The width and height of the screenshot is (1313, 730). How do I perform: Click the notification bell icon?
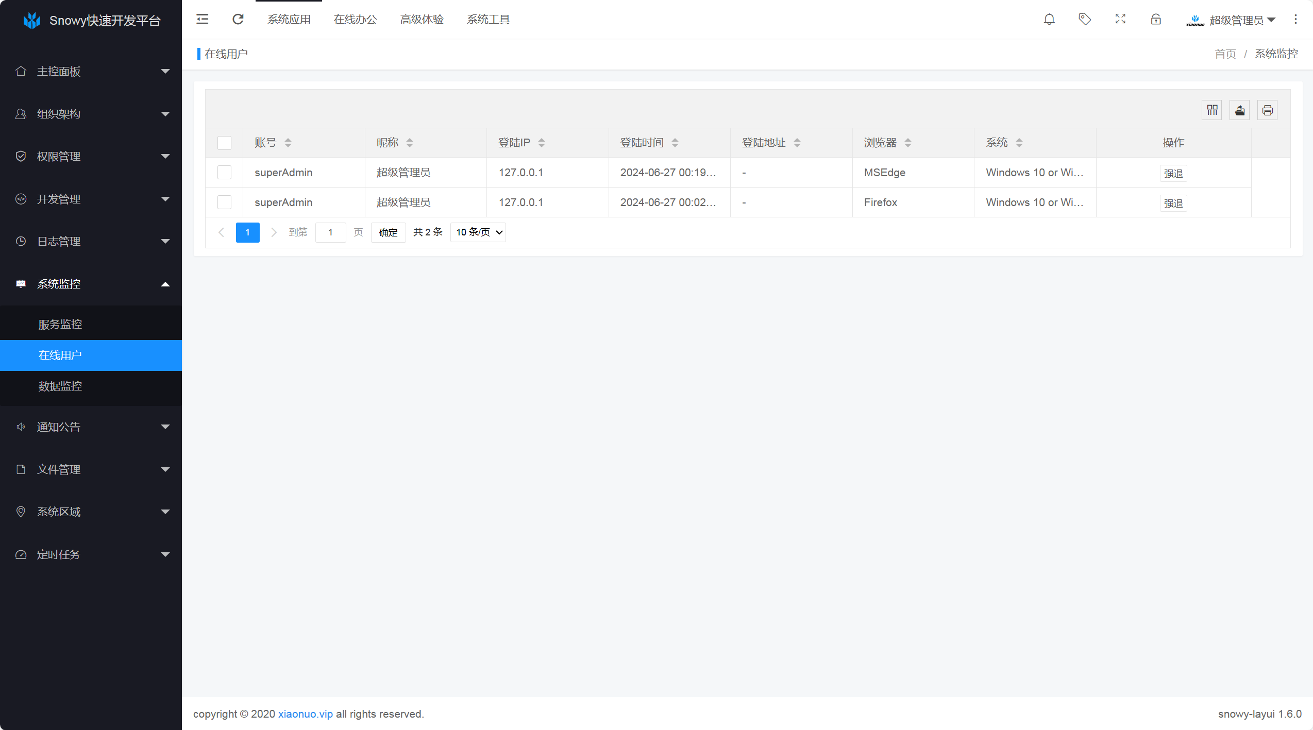pos(1049,20)
